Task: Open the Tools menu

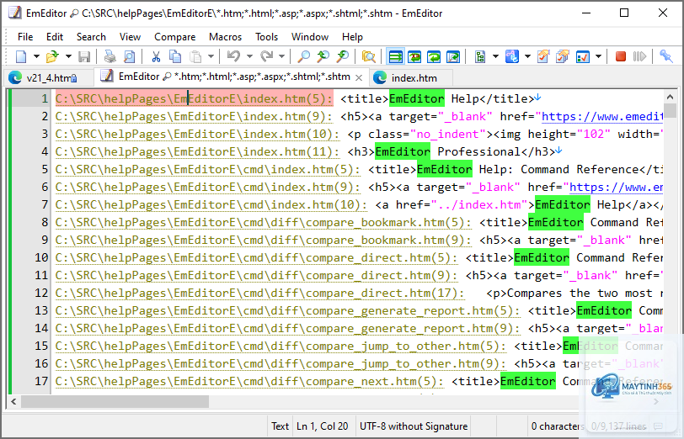Action: pos(266,37)
